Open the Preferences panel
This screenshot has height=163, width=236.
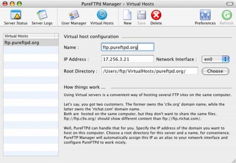click(205, 17)
